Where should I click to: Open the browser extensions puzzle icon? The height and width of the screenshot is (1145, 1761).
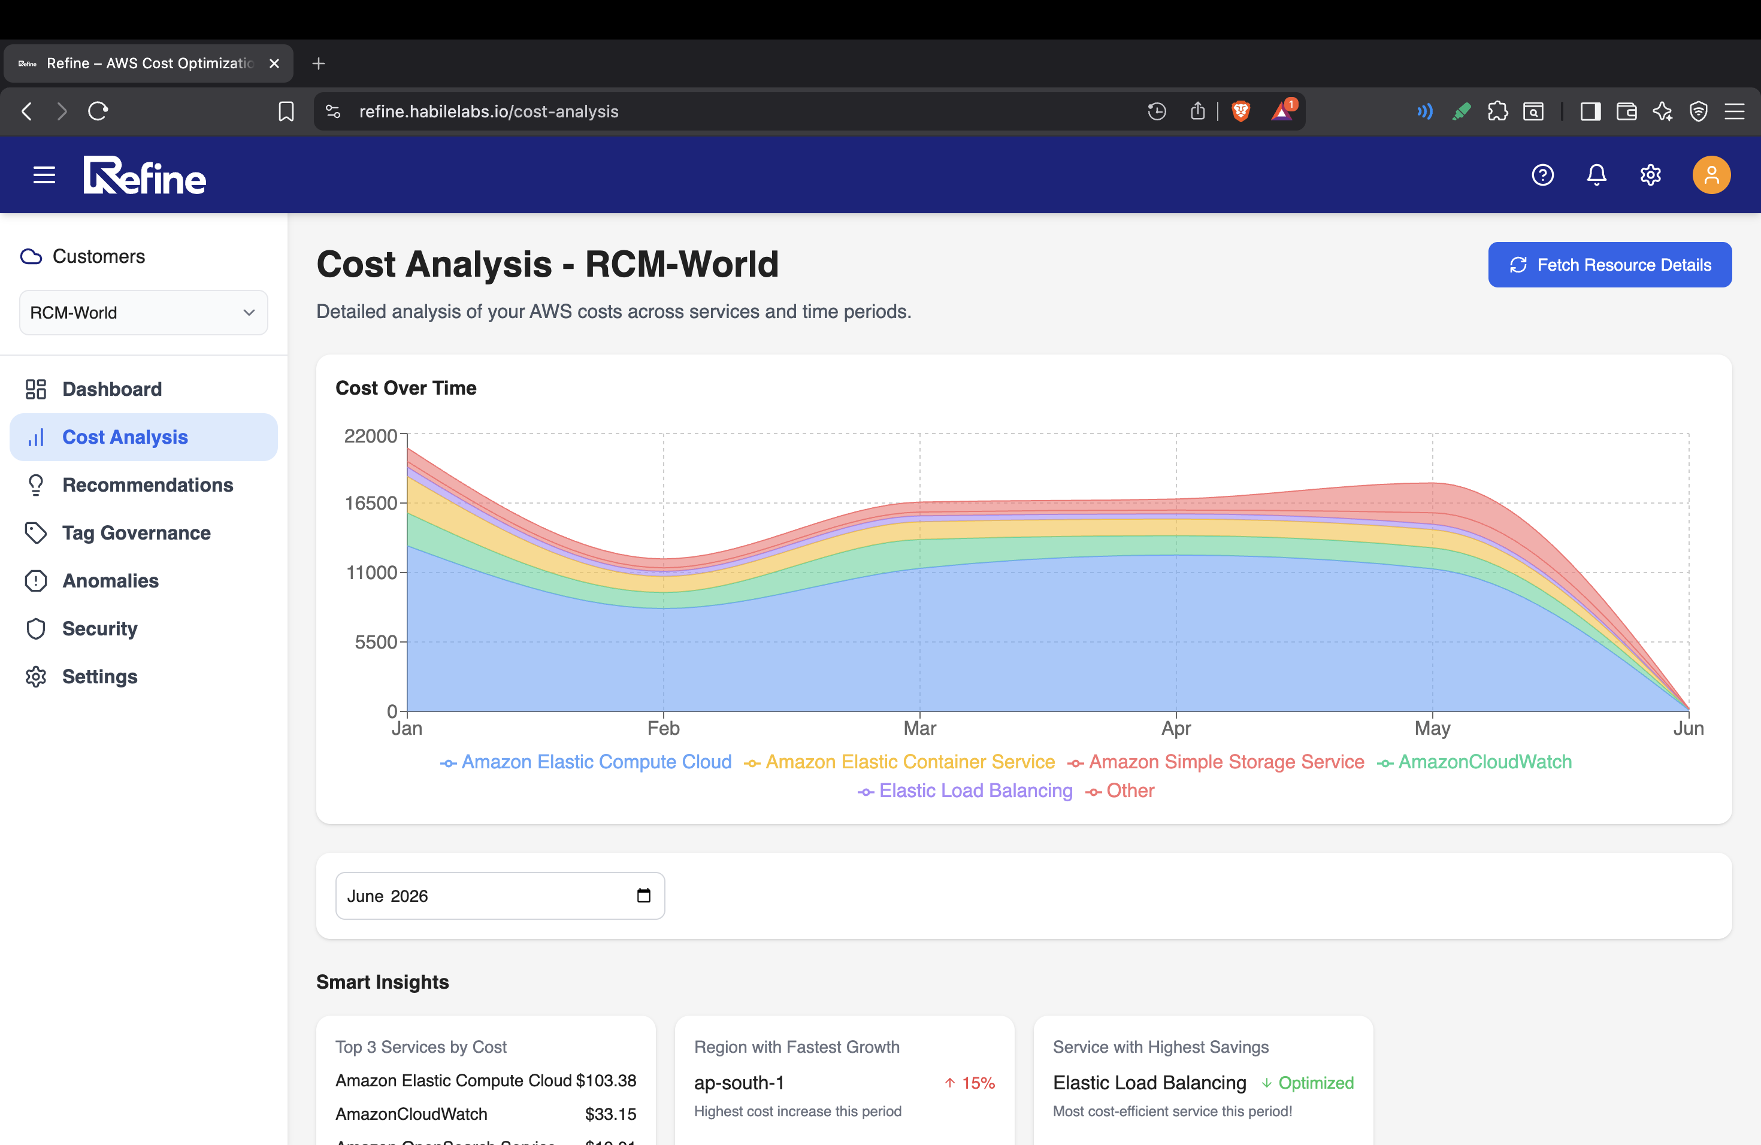click(x=1497, y=112)
